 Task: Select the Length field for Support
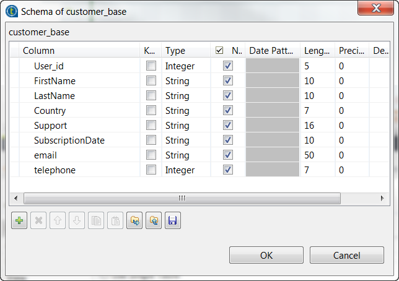click(317, 126)
